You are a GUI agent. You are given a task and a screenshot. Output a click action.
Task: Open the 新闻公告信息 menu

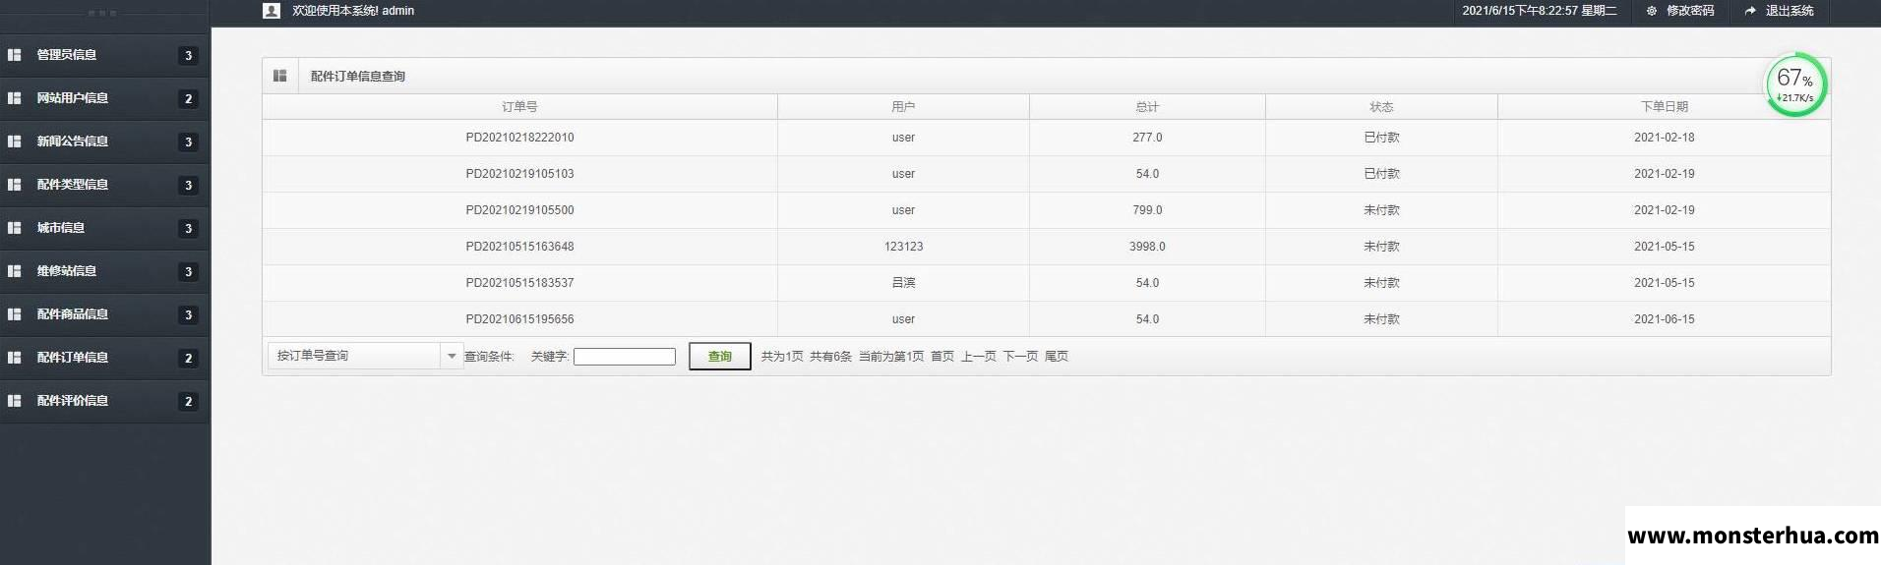[x=104, y=141]
